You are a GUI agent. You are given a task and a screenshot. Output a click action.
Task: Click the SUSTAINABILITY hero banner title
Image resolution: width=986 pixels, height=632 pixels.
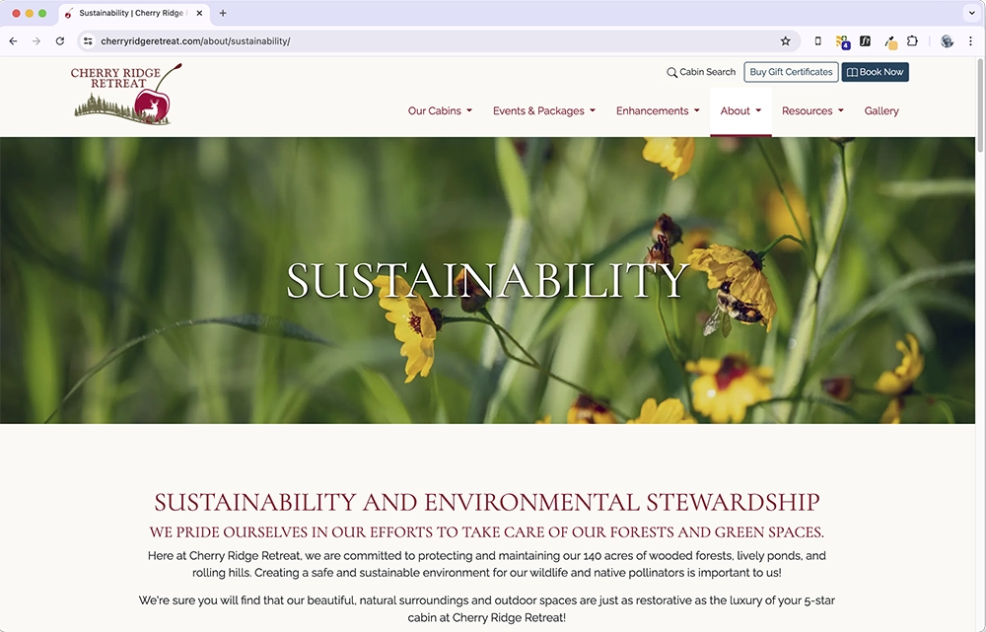(x=487, y=279)
